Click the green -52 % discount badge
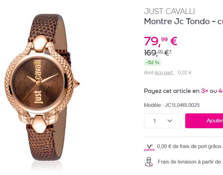223x175 pixels. click(152, 62)
